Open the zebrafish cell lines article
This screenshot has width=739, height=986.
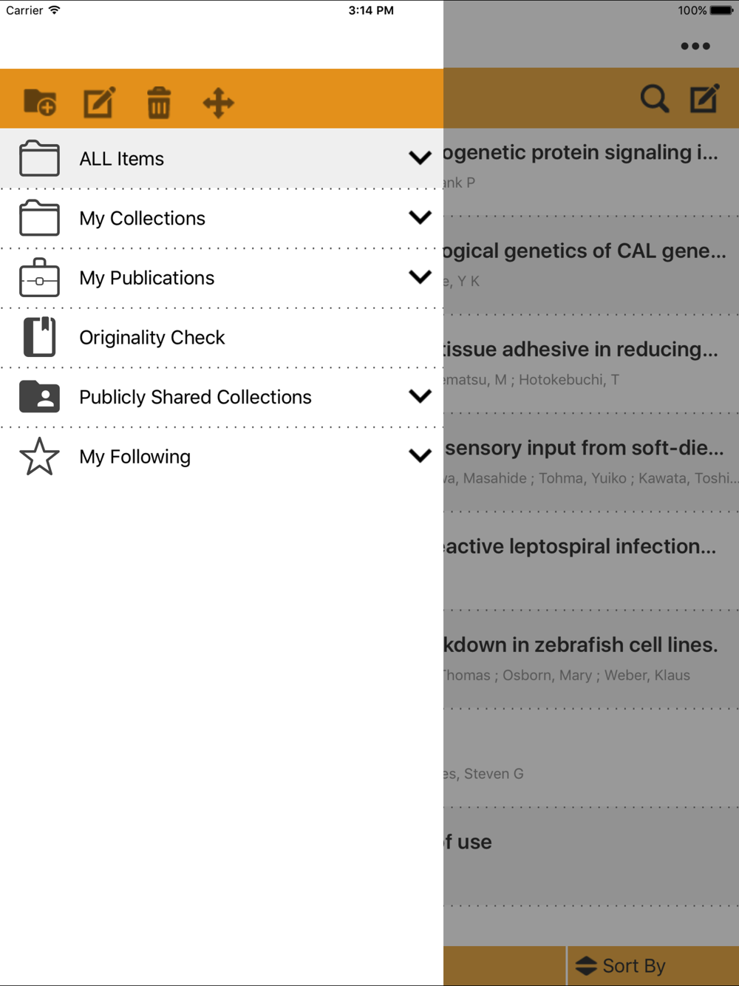click(591, 659)
